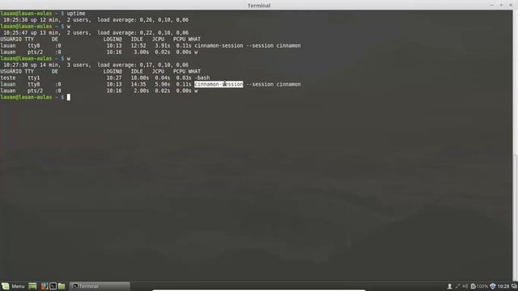Open the update manager shield icon

click(x=493, y=286)
